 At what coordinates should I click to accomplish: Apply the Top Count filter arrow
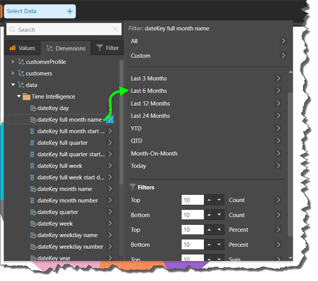[x=278, y=200]
